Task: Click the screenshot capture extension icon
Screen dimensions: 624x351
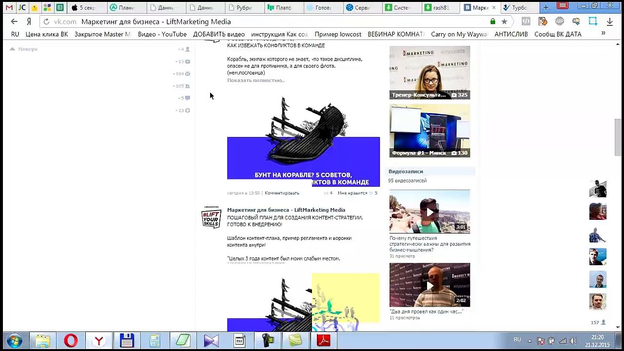Action: [593, 21]
